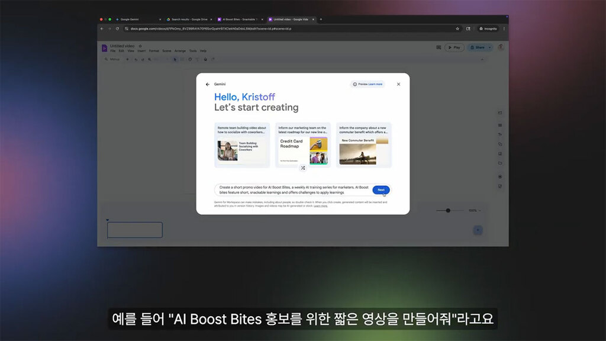Open the 100% zoom dropdown
Image resolution: width=606 pixels, height=341 pixels.
click(475, 211)
